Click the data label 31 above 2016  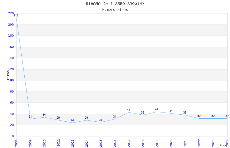pos(114,117)
